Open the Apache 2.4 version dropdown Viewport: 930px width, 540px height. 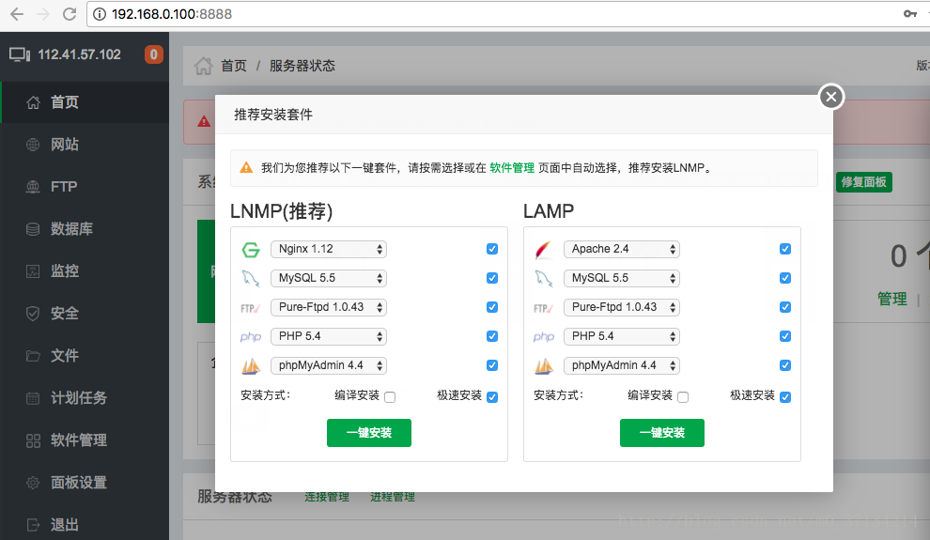tap(622, 249)
